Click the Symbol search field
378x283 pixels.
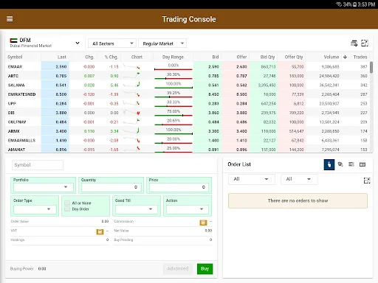click(38, 165)
